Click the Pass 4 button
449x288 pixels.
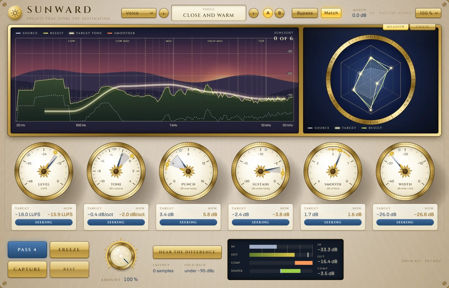27,250
